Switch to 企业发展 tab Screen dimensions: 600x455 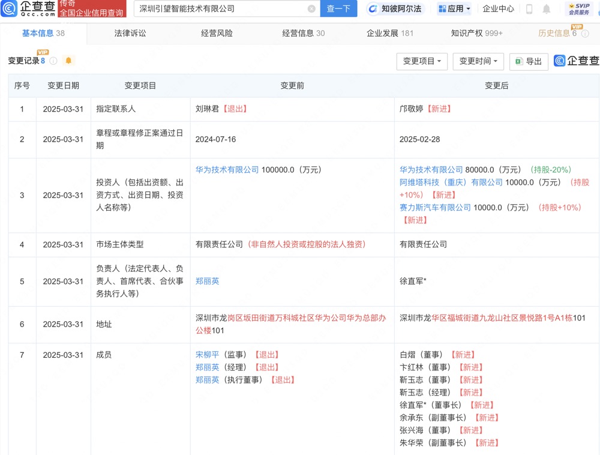[390, 33]
